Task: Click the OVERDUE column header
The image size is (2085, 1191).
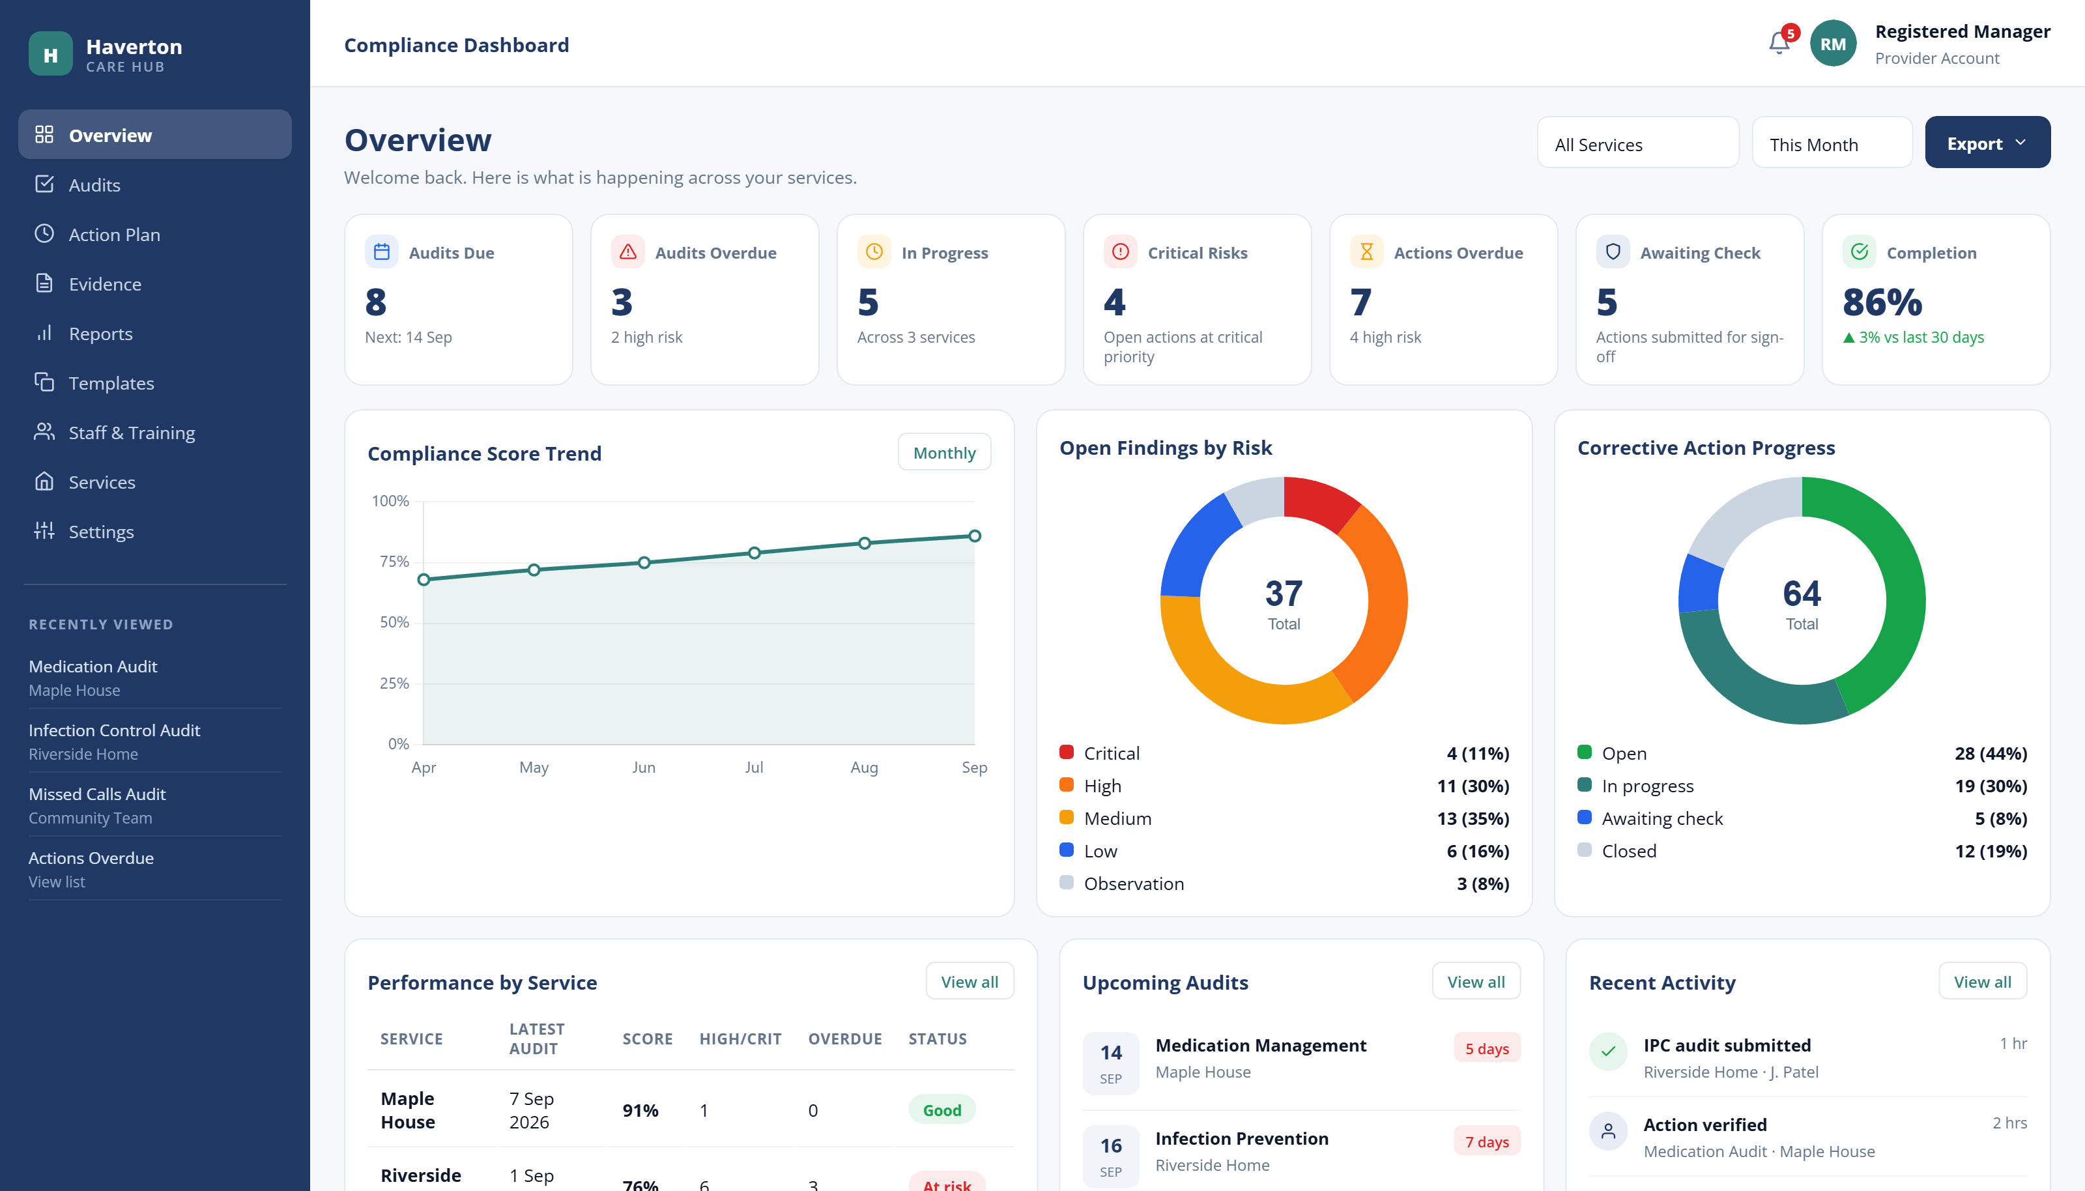Action: [845, 1039]
